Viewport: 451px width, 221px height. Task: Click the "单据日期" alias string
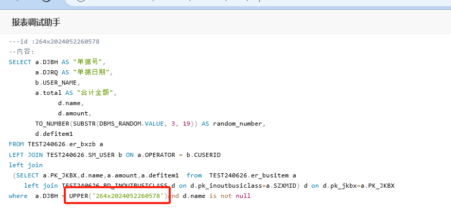click(92, 72)
